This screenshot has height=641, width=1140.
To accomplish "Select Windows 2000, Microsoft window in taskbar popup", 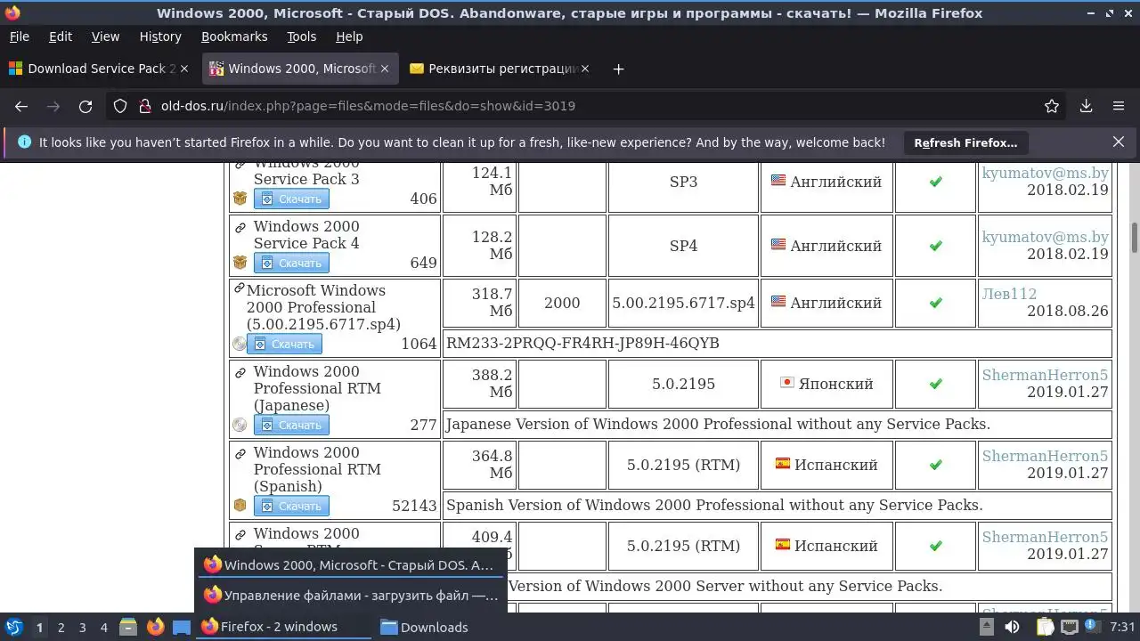I will click(x=351, y=564).
